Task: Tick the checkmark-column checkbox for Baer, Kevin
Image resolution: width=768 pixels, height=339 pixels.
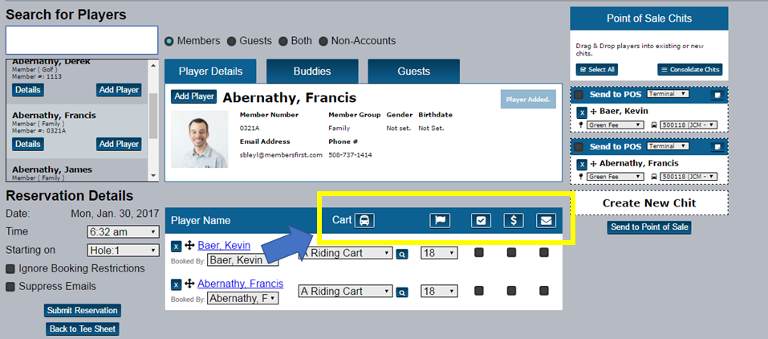Action: [479, 253]
